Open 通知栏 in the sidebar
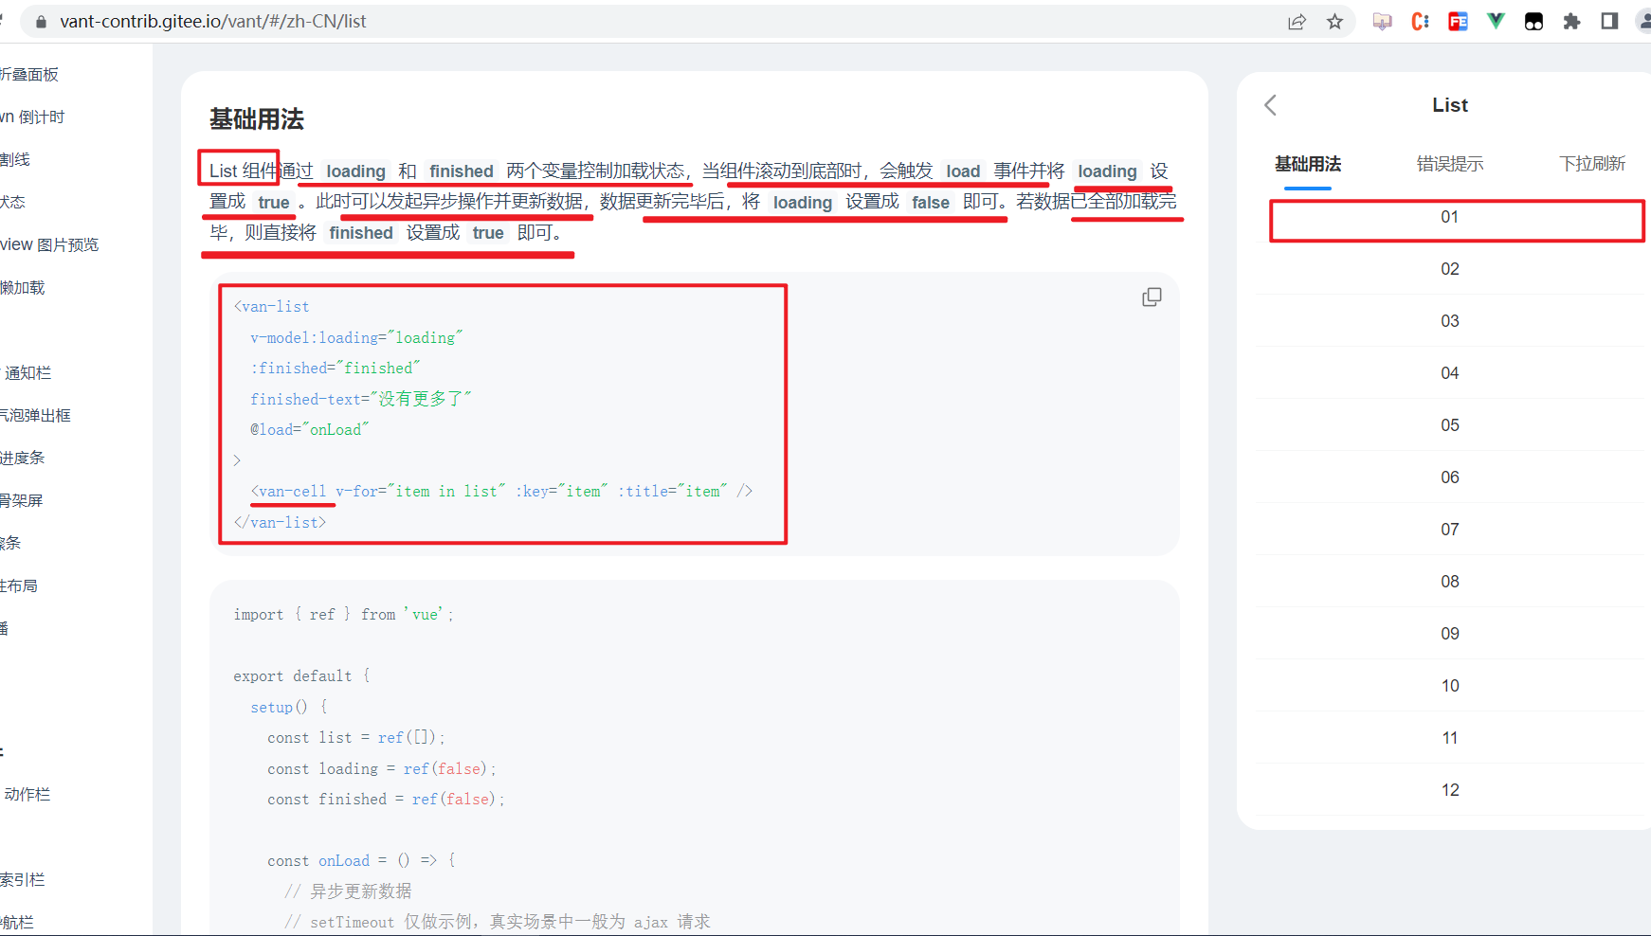Screen dimensions: 1651x936 point(27,372)
